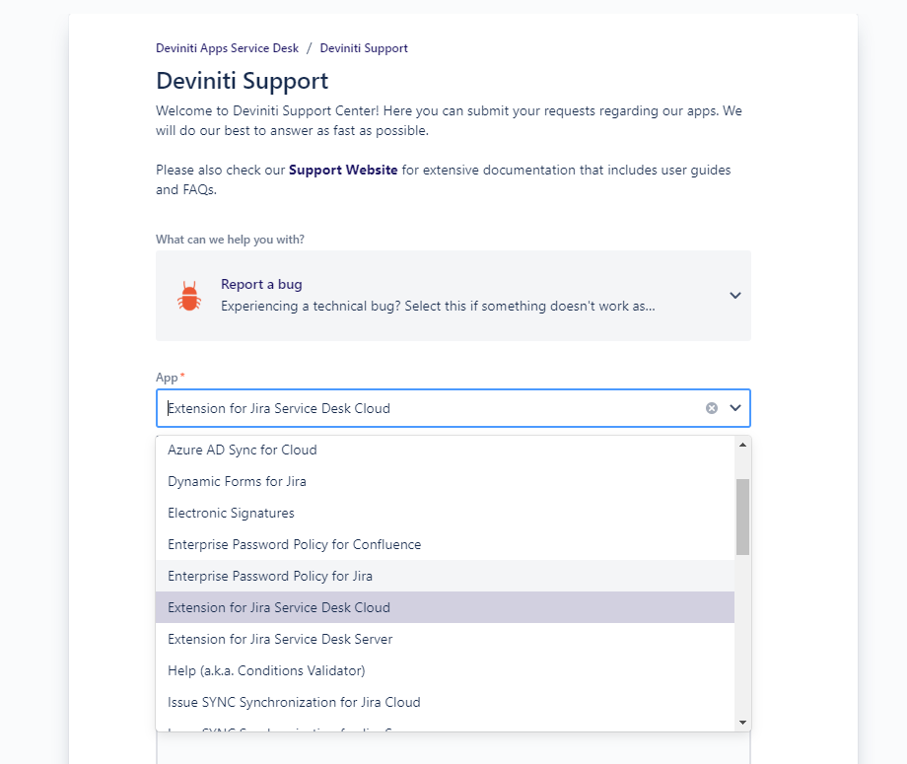Click the dropdown list scroll up arrow

pos(742,445)
